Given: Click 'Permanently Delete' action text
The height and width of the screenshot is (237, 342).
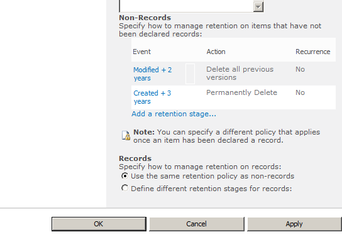Looking at the screenshot, I should tap(241, 92).
